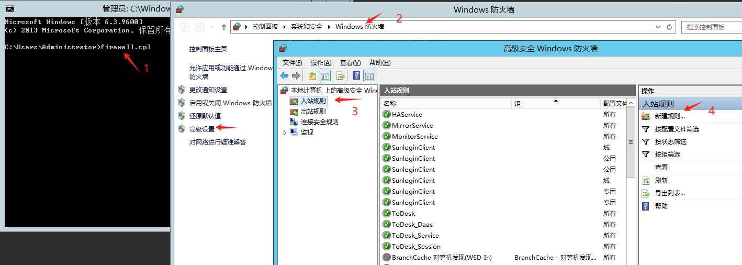Select 入站规则 in the console tree

[313, 101]
